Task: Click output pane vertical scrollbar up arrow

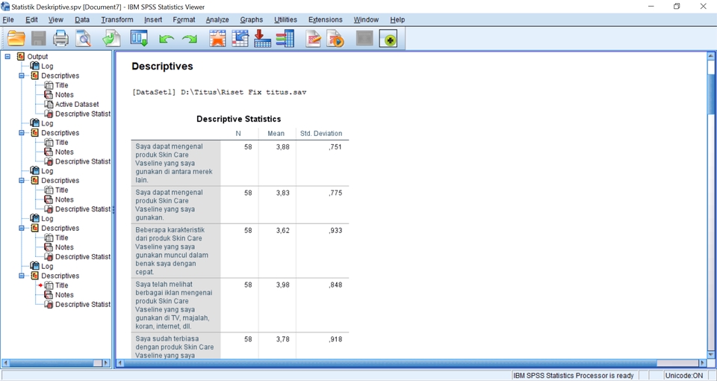Action: coord(711,56)
